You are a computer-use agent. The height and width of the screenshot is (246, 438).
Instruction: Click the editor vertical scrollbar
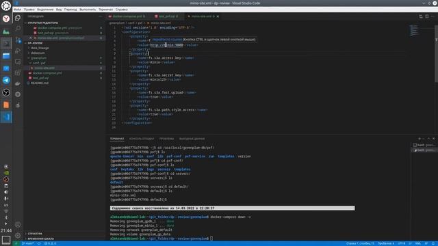[x=436, y=53]
